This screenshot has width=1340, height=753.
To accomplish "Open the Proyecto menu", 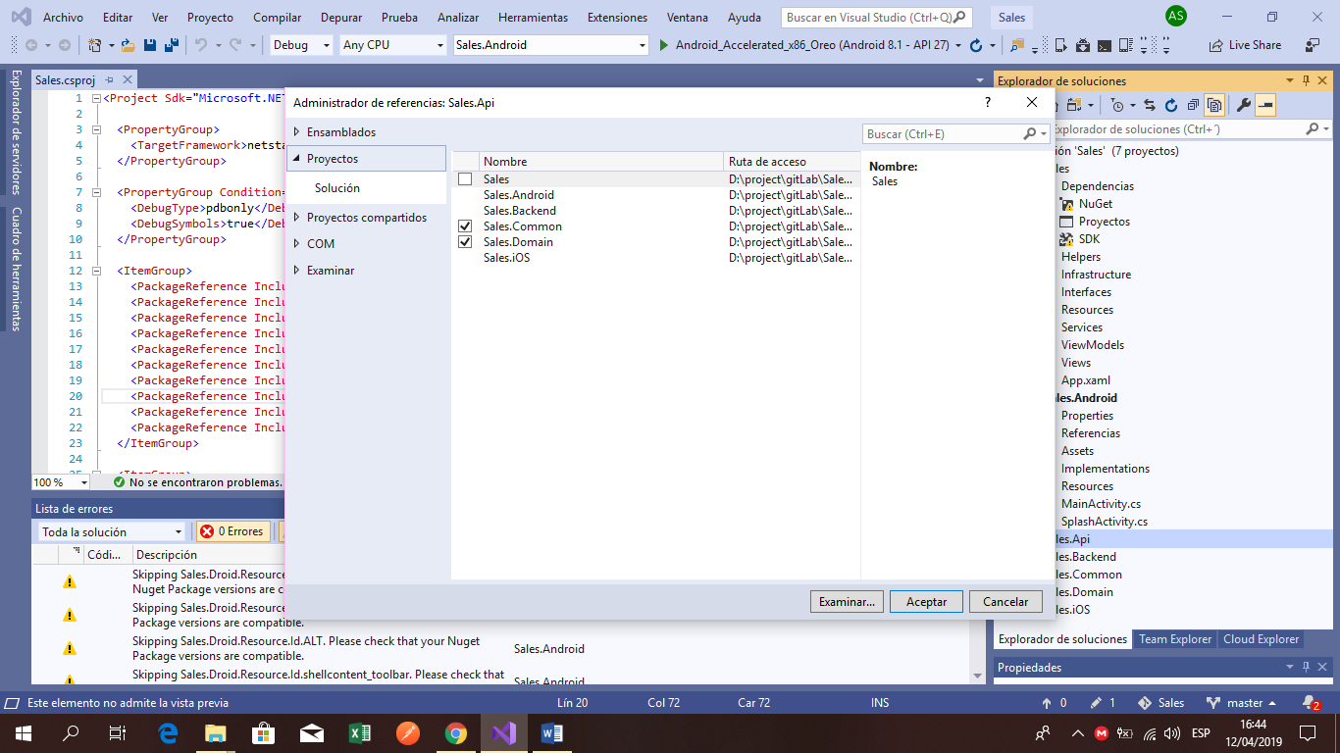I will (x=210, y=18).
